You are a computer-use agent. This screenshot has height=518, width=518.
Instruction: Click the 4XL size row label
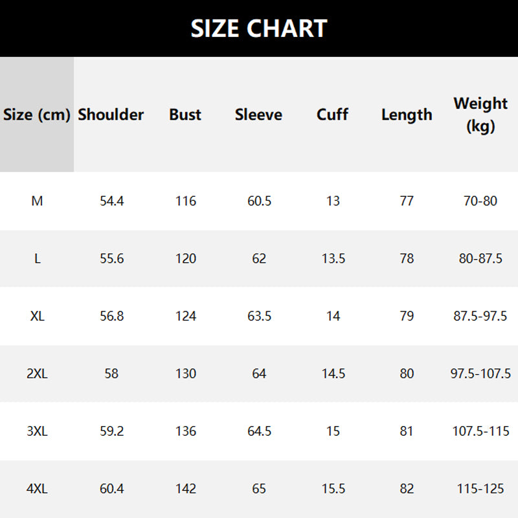tap(37, 488)
